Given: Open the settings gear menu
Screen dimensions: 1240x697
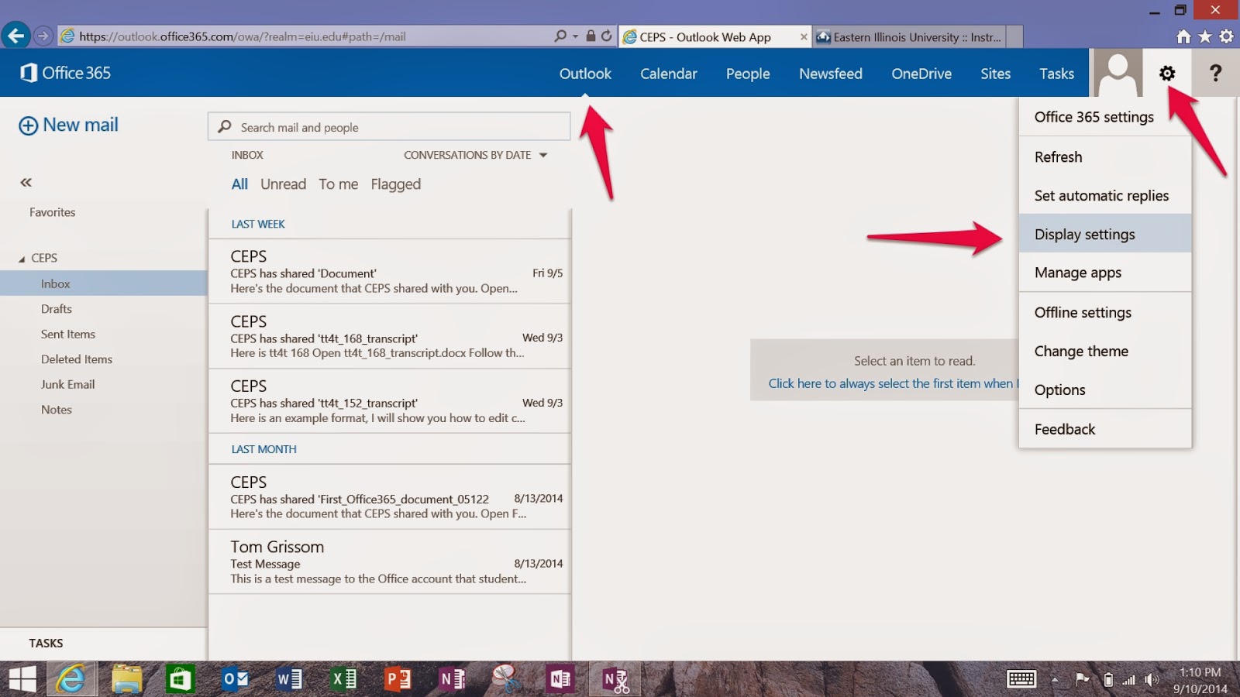Looking at the screenshot, I should pos(1167,73).
